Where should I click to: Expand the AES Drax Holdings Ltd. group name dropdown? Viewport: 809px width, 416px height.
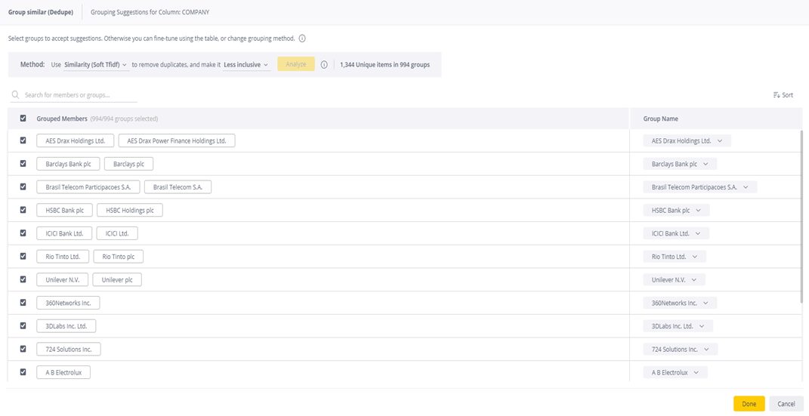[x=687, y=140]
